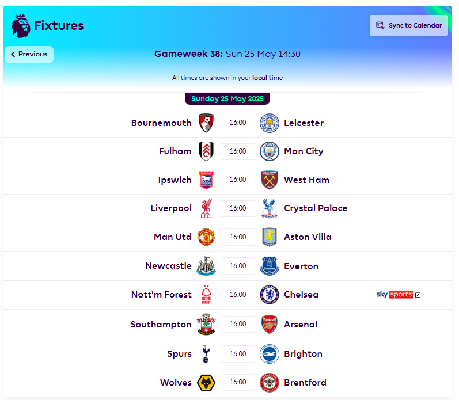Click the Crystal Palace team name
The height and width of the screenshot is (400, 459).
(316, 208)
